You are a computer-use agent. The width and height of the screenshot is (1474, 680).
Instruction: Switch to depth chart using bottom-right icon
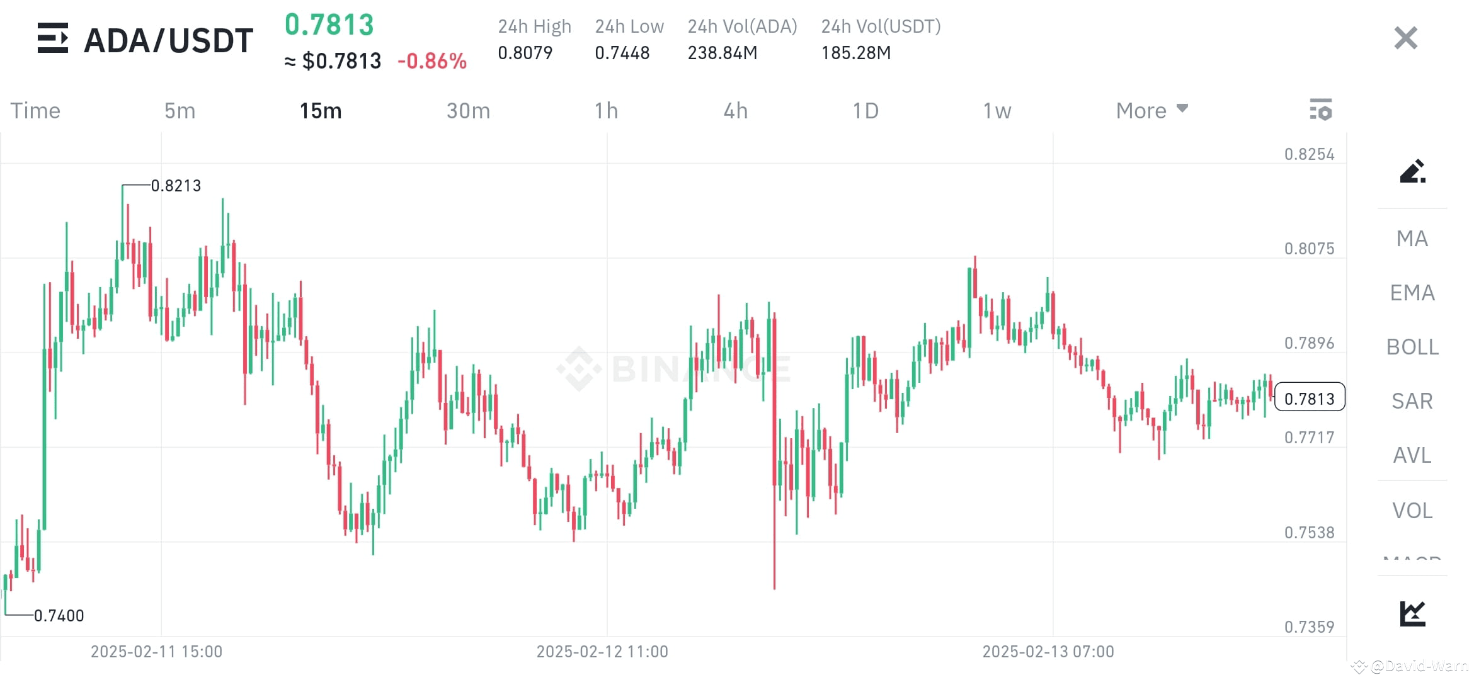pyautogui.click(x=1411, y=611)
